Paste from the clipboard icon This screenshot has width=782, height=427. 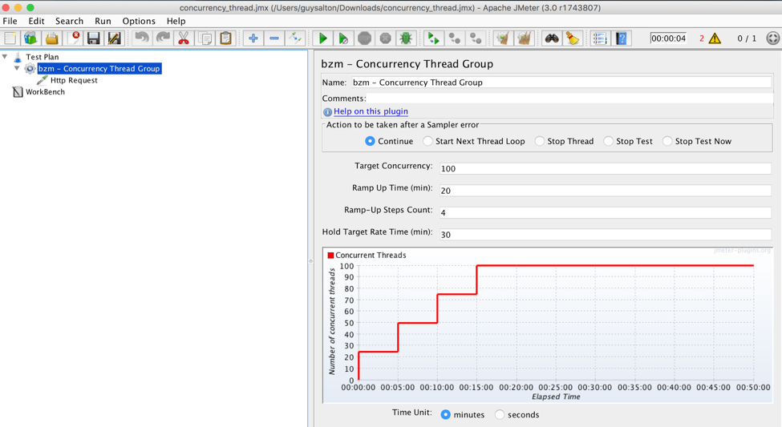[225, 38]
